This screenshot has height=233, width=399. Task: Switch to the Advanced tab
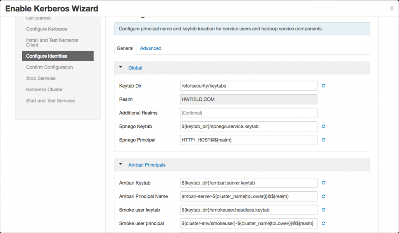click(x=150, y=48)
